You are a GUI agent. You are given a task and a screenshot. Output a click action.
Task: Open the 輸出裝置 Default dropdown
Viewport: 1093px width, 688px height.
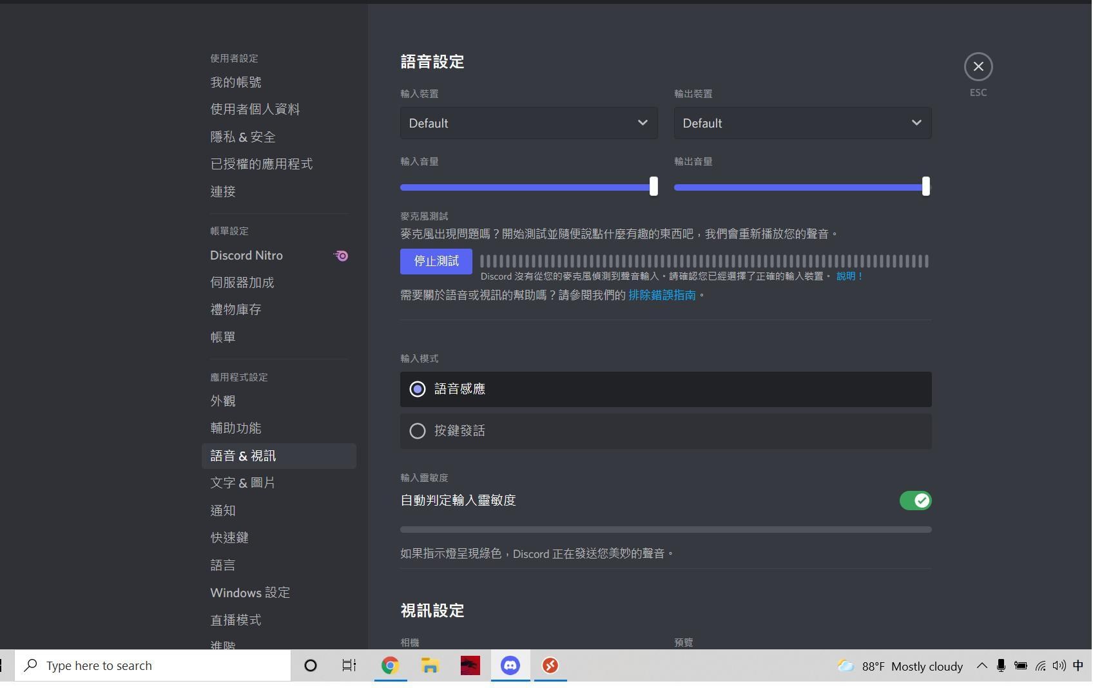click(x=804, y=124)
